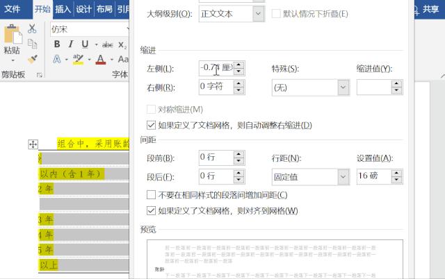Toggle Italic formatting

point(71,44)
